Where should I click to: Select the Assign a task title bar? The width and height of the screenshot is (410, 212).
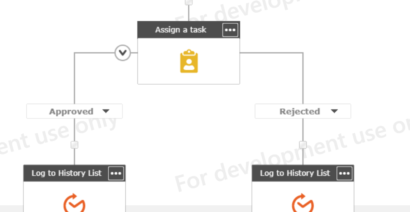pos(180,30)
